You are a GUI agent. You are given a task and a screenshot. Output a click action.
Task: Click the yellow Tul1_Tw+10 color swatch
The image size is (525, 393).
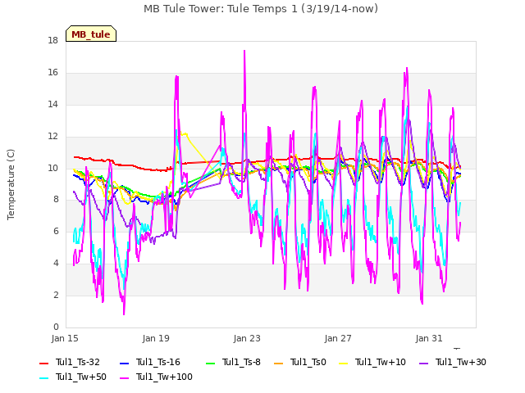pyautogui.click(x=344, y=364)
